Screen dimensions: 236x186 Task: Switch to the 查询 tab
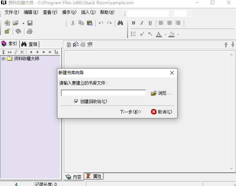[29, 44]
